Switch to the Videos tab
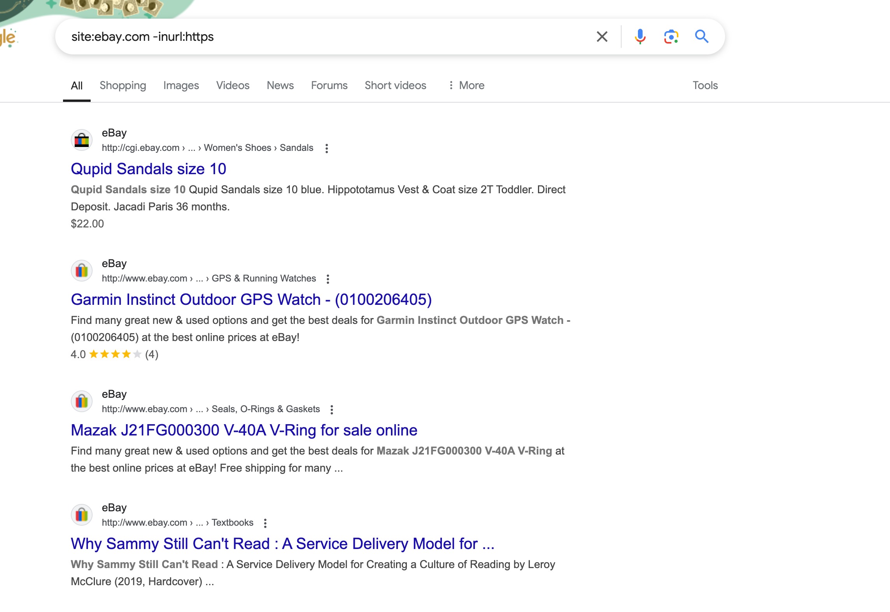 point(233,86)
